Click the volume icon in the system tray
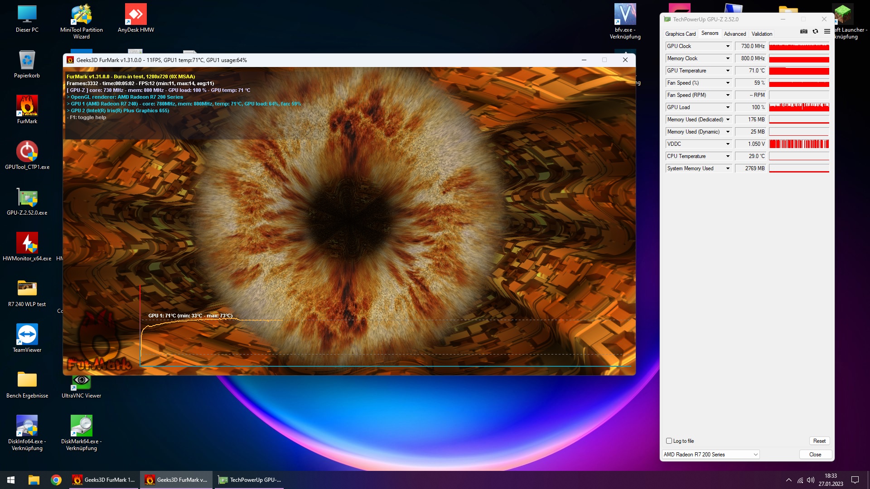 click(811, 480)
